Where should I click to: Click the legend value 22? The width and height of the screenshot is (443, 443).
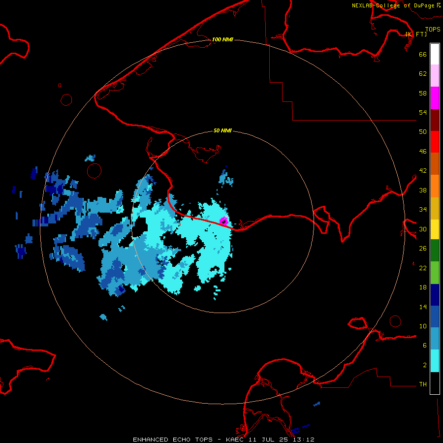click(423, 268)
